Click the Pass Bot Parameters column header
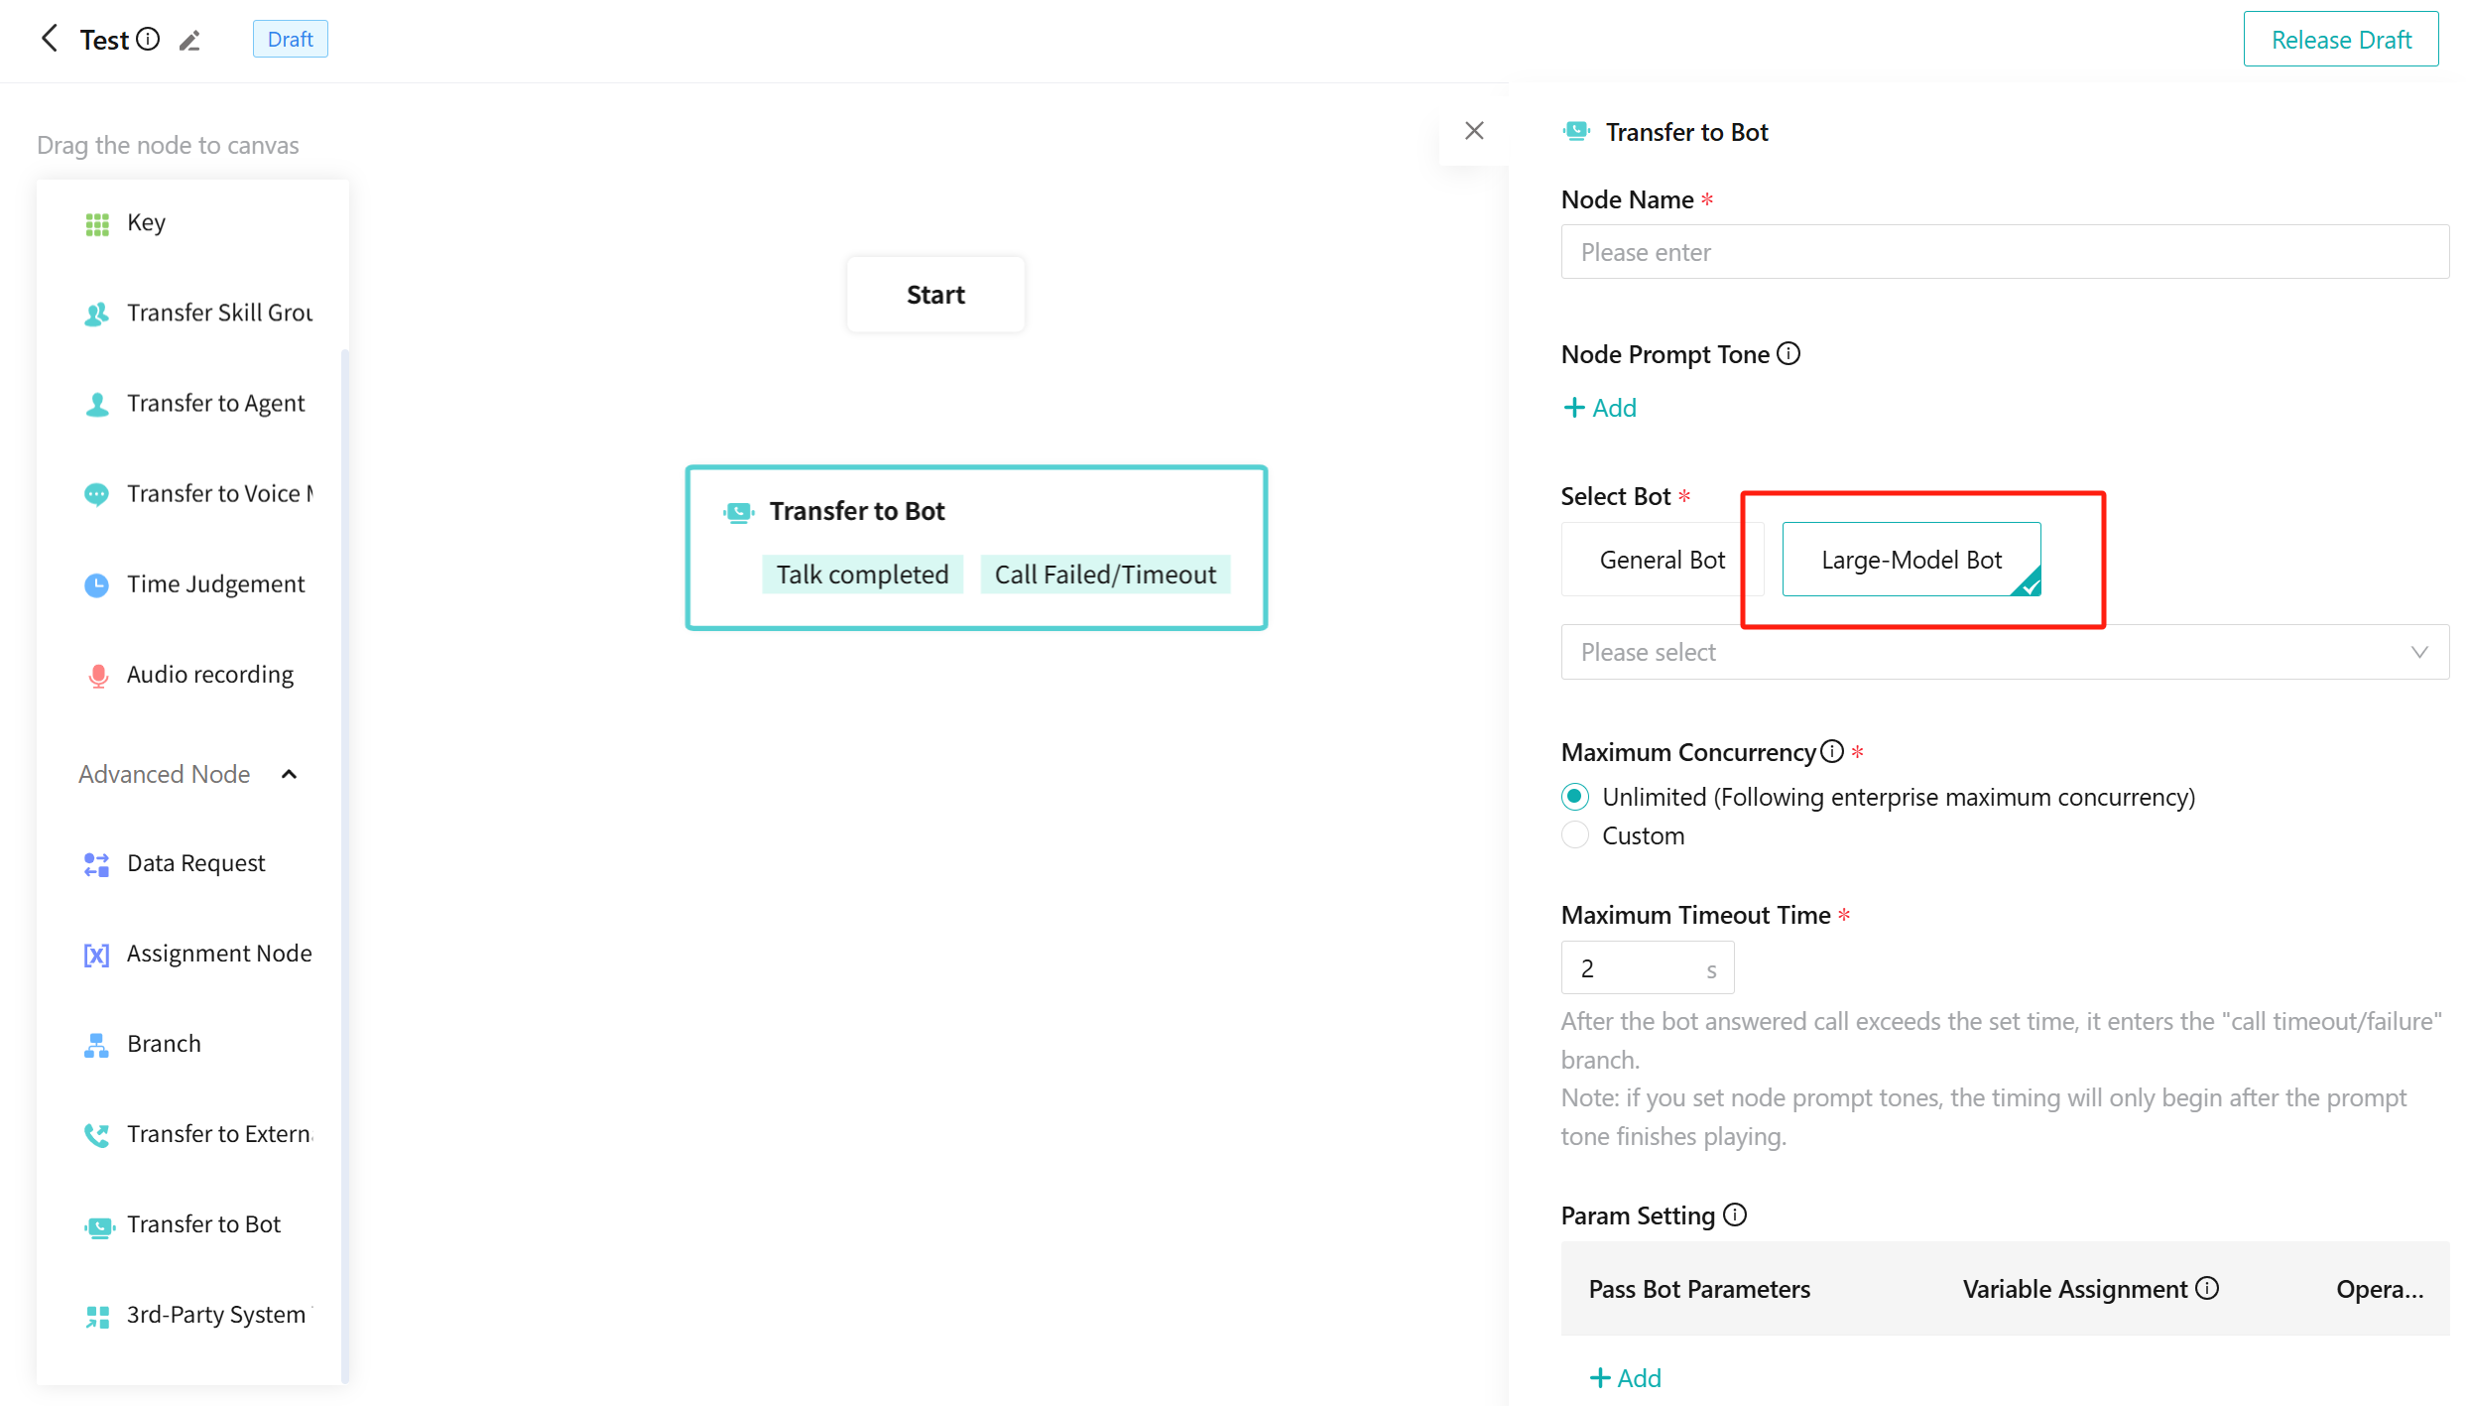The height and width of the screenshot is (1406, 2466). point(1699,1289)
